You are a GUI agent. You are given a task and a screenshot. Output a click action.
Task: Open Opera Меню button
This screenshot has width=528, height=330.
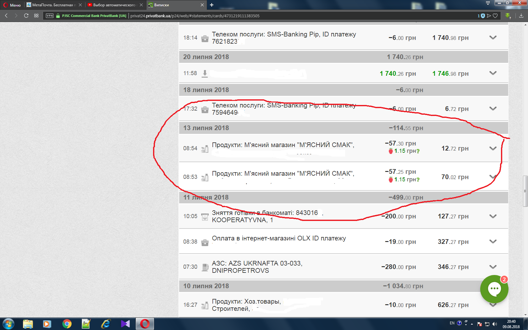click(x=12, y=5)
